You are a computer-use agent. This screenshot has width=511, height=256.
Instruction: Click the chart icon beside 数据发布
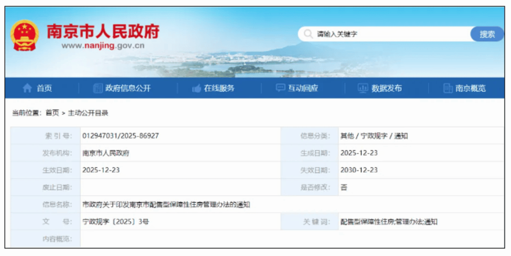point(363,88)
